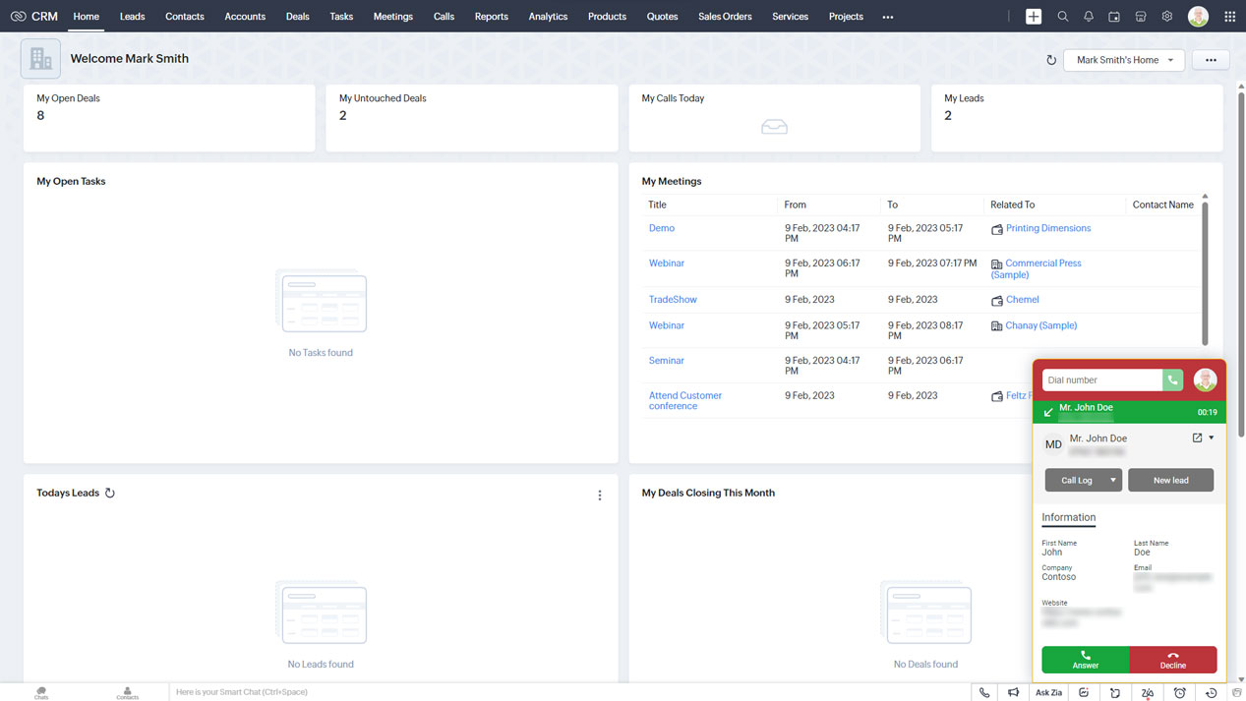Open John Doe record in new window icon
The height and width of the screenshot is (701, 1246).
coord(1197,438)
